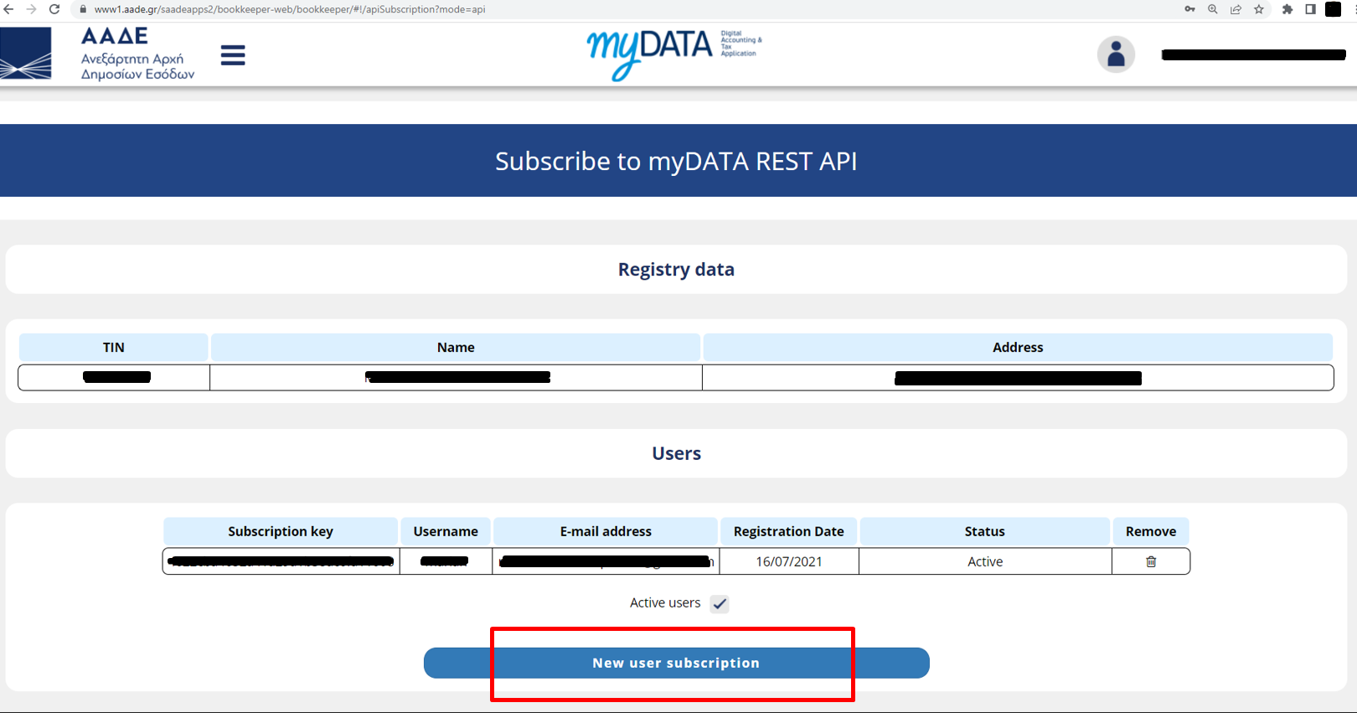Viewport: 1357px width, 713px height.
Task: Open the saved passwords key icon
Action: coord(1189,9)
